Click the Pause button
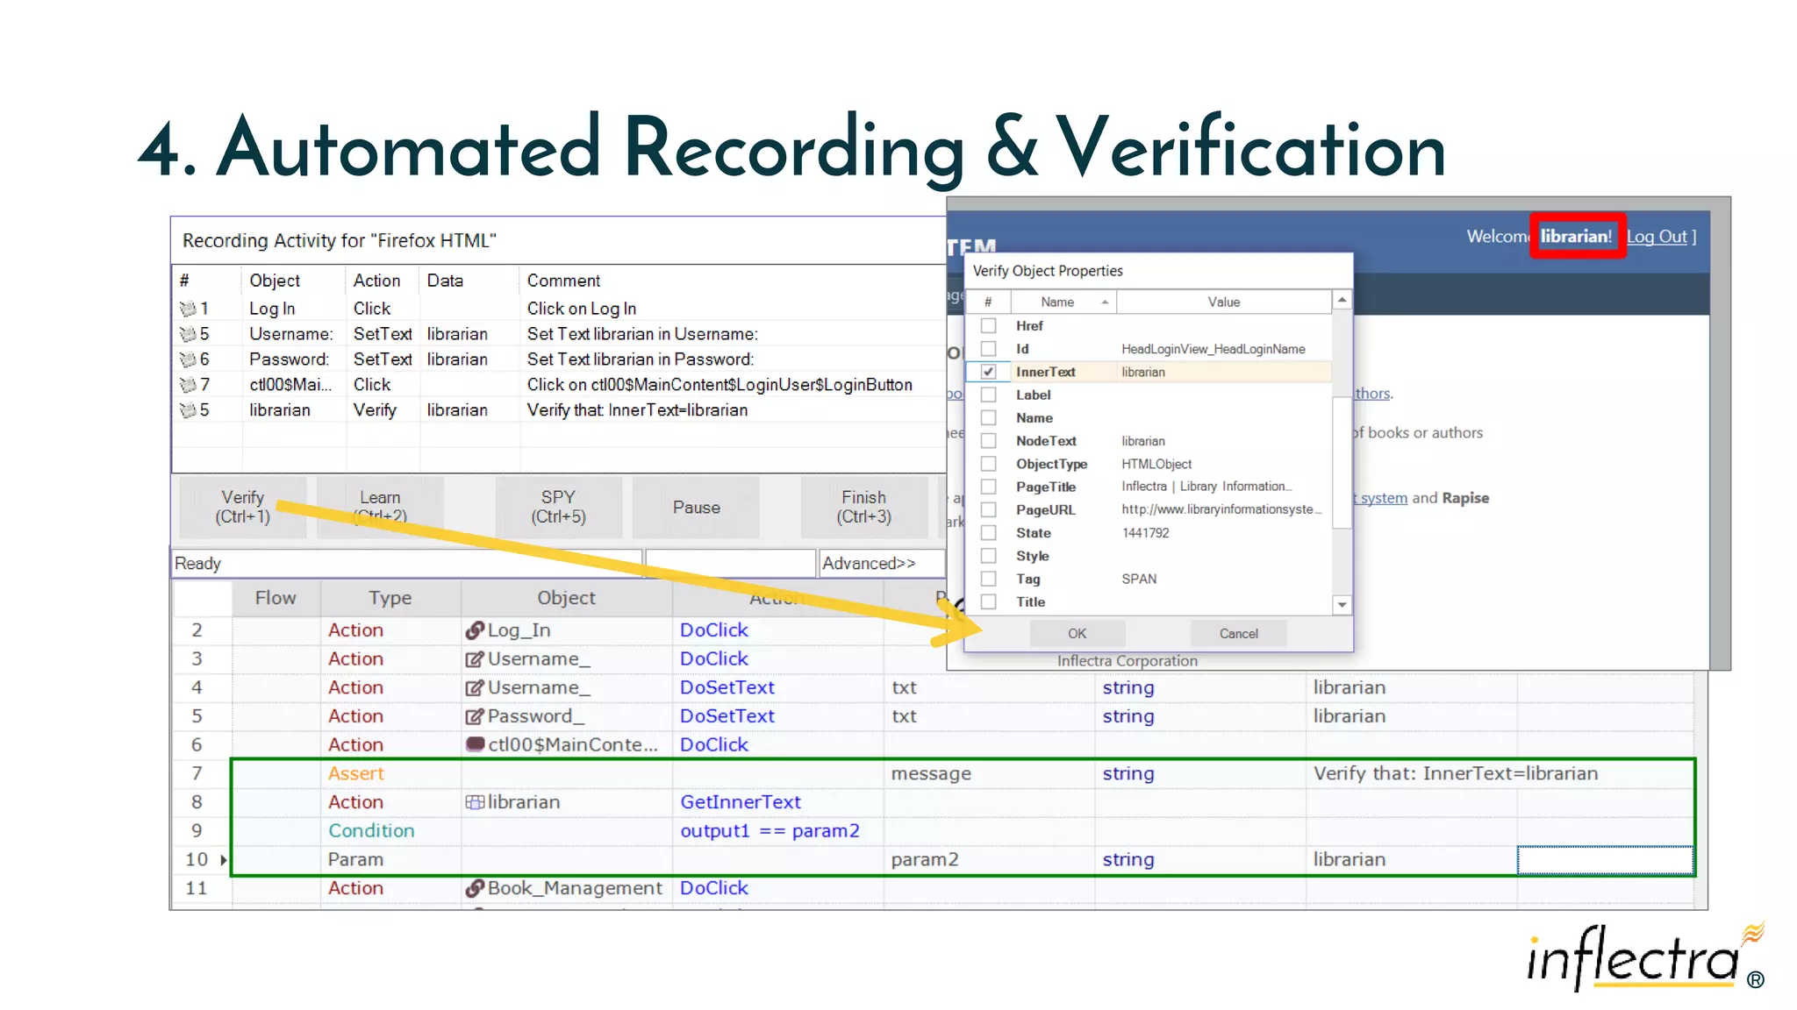The image size is (1797, 1010). tap(696, 508)
